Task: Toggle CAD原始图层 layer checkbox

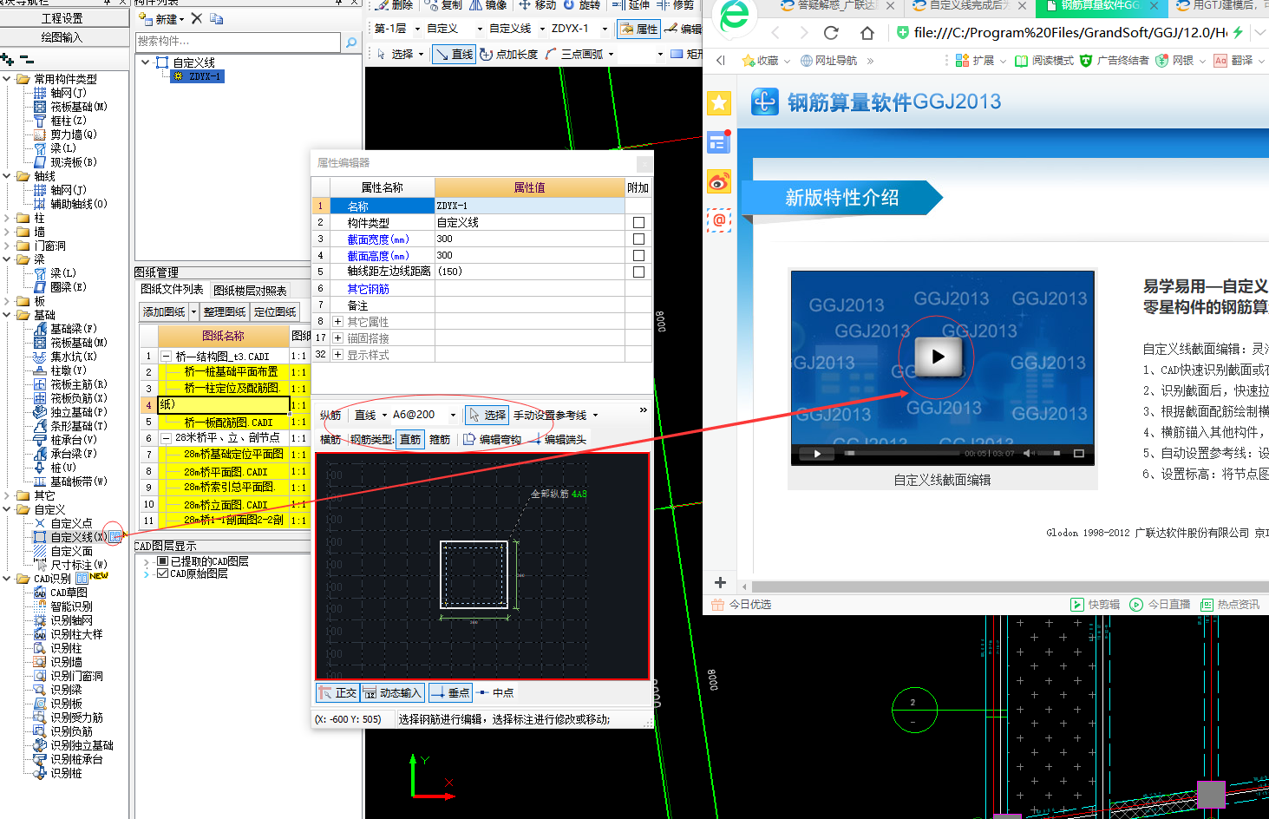Action: pos(162,573)
